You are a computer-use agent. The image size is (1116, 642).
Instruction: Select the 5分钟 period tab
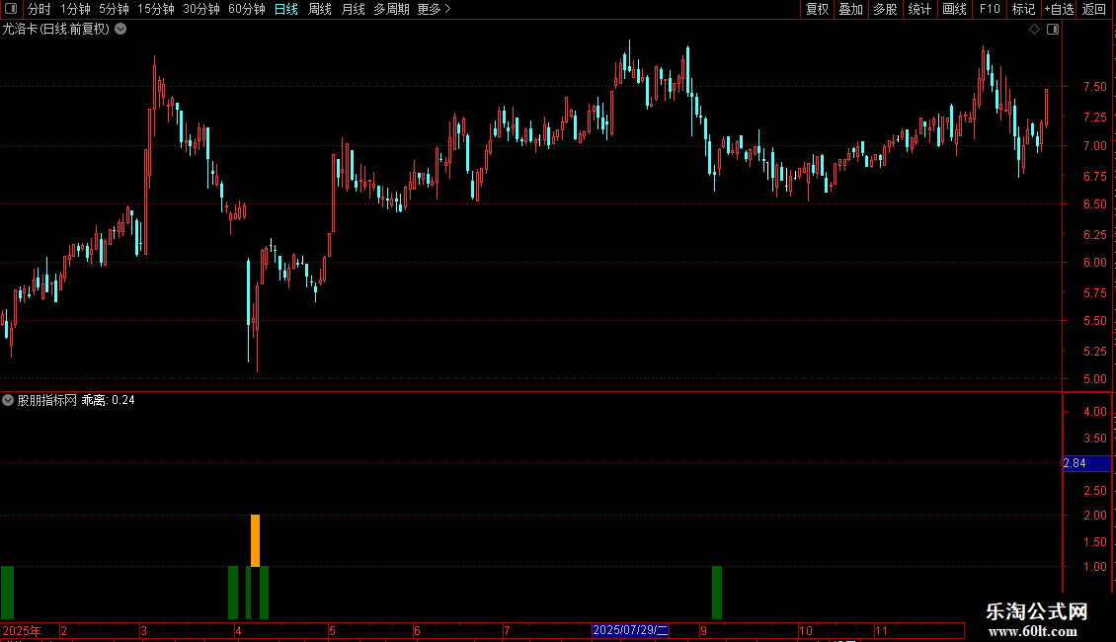pos(114,9)
